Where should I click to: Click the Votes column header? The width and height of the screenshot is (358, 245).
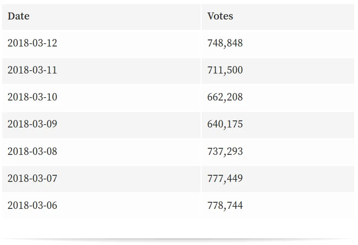[x=220, y=17]
